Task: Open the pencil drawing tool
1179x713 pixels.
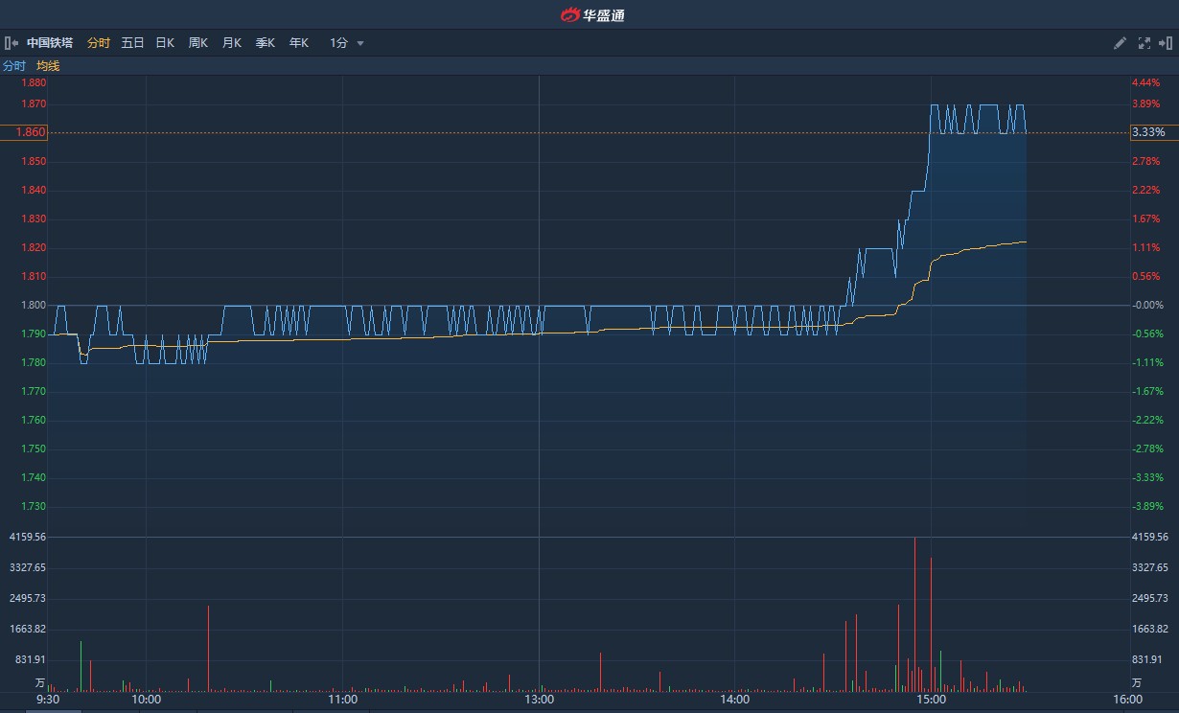Action: (1120, 43)
